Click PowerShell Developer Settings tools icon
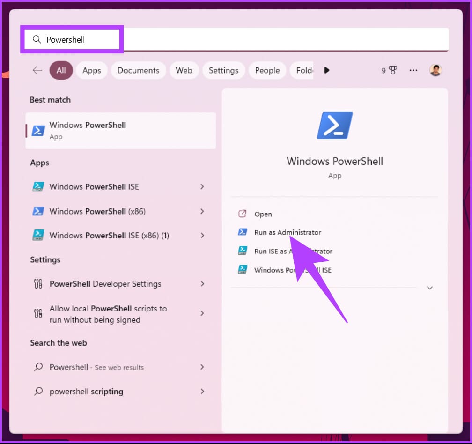Viewport: 472px width, 444px height. tap(38, 283)
